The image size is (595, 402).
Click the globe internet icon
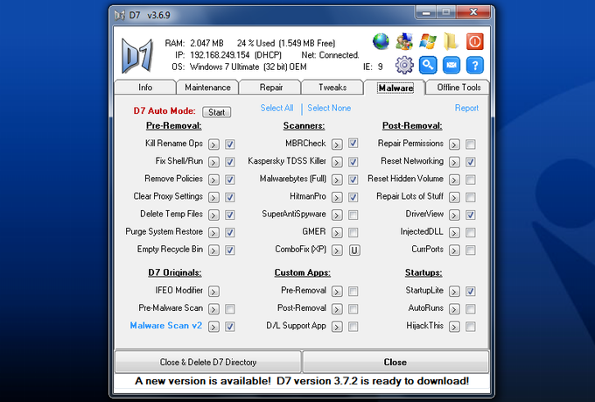tap(381, 41)
